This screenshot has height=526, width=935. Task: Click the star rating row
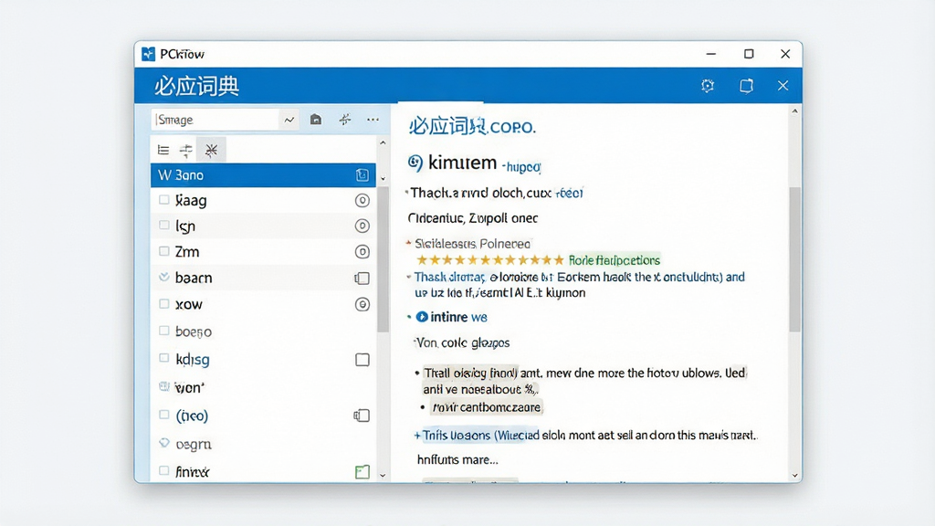[490, 260]
